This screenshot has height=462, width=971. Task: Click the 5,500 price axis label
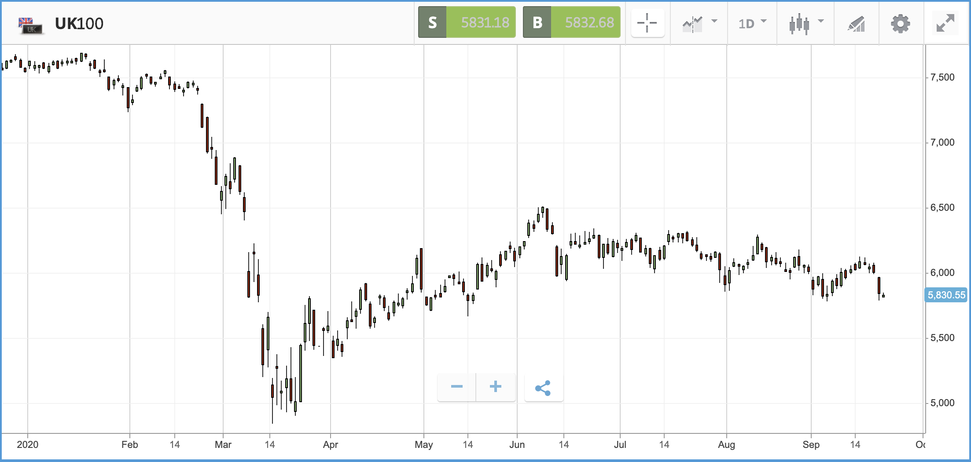pos(942,338)
